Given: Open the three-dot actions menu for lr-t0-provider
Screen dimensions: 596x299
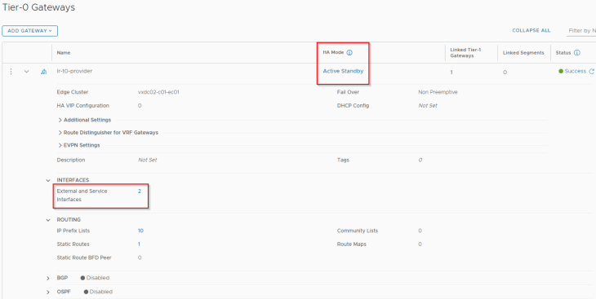Looking at the screenshot, I should tap(11, 72).
